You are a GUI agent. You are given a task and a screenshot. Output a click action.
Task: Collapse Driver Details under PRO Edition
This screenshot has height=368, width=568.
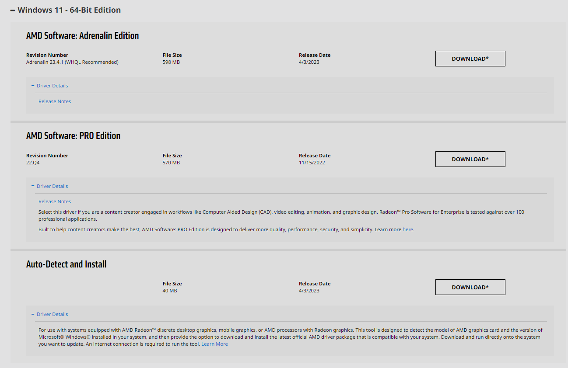[x=49, y=186]
